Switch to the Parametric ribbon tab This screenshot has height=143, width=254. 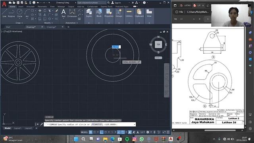tap(42, 7)
